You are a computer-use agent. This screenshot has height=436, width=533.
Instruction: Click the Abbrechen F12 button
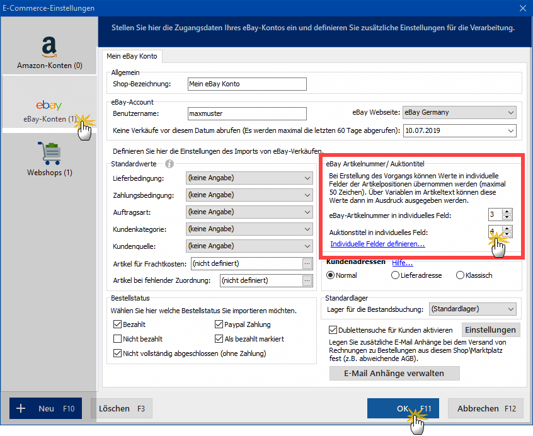pos(485,408)
